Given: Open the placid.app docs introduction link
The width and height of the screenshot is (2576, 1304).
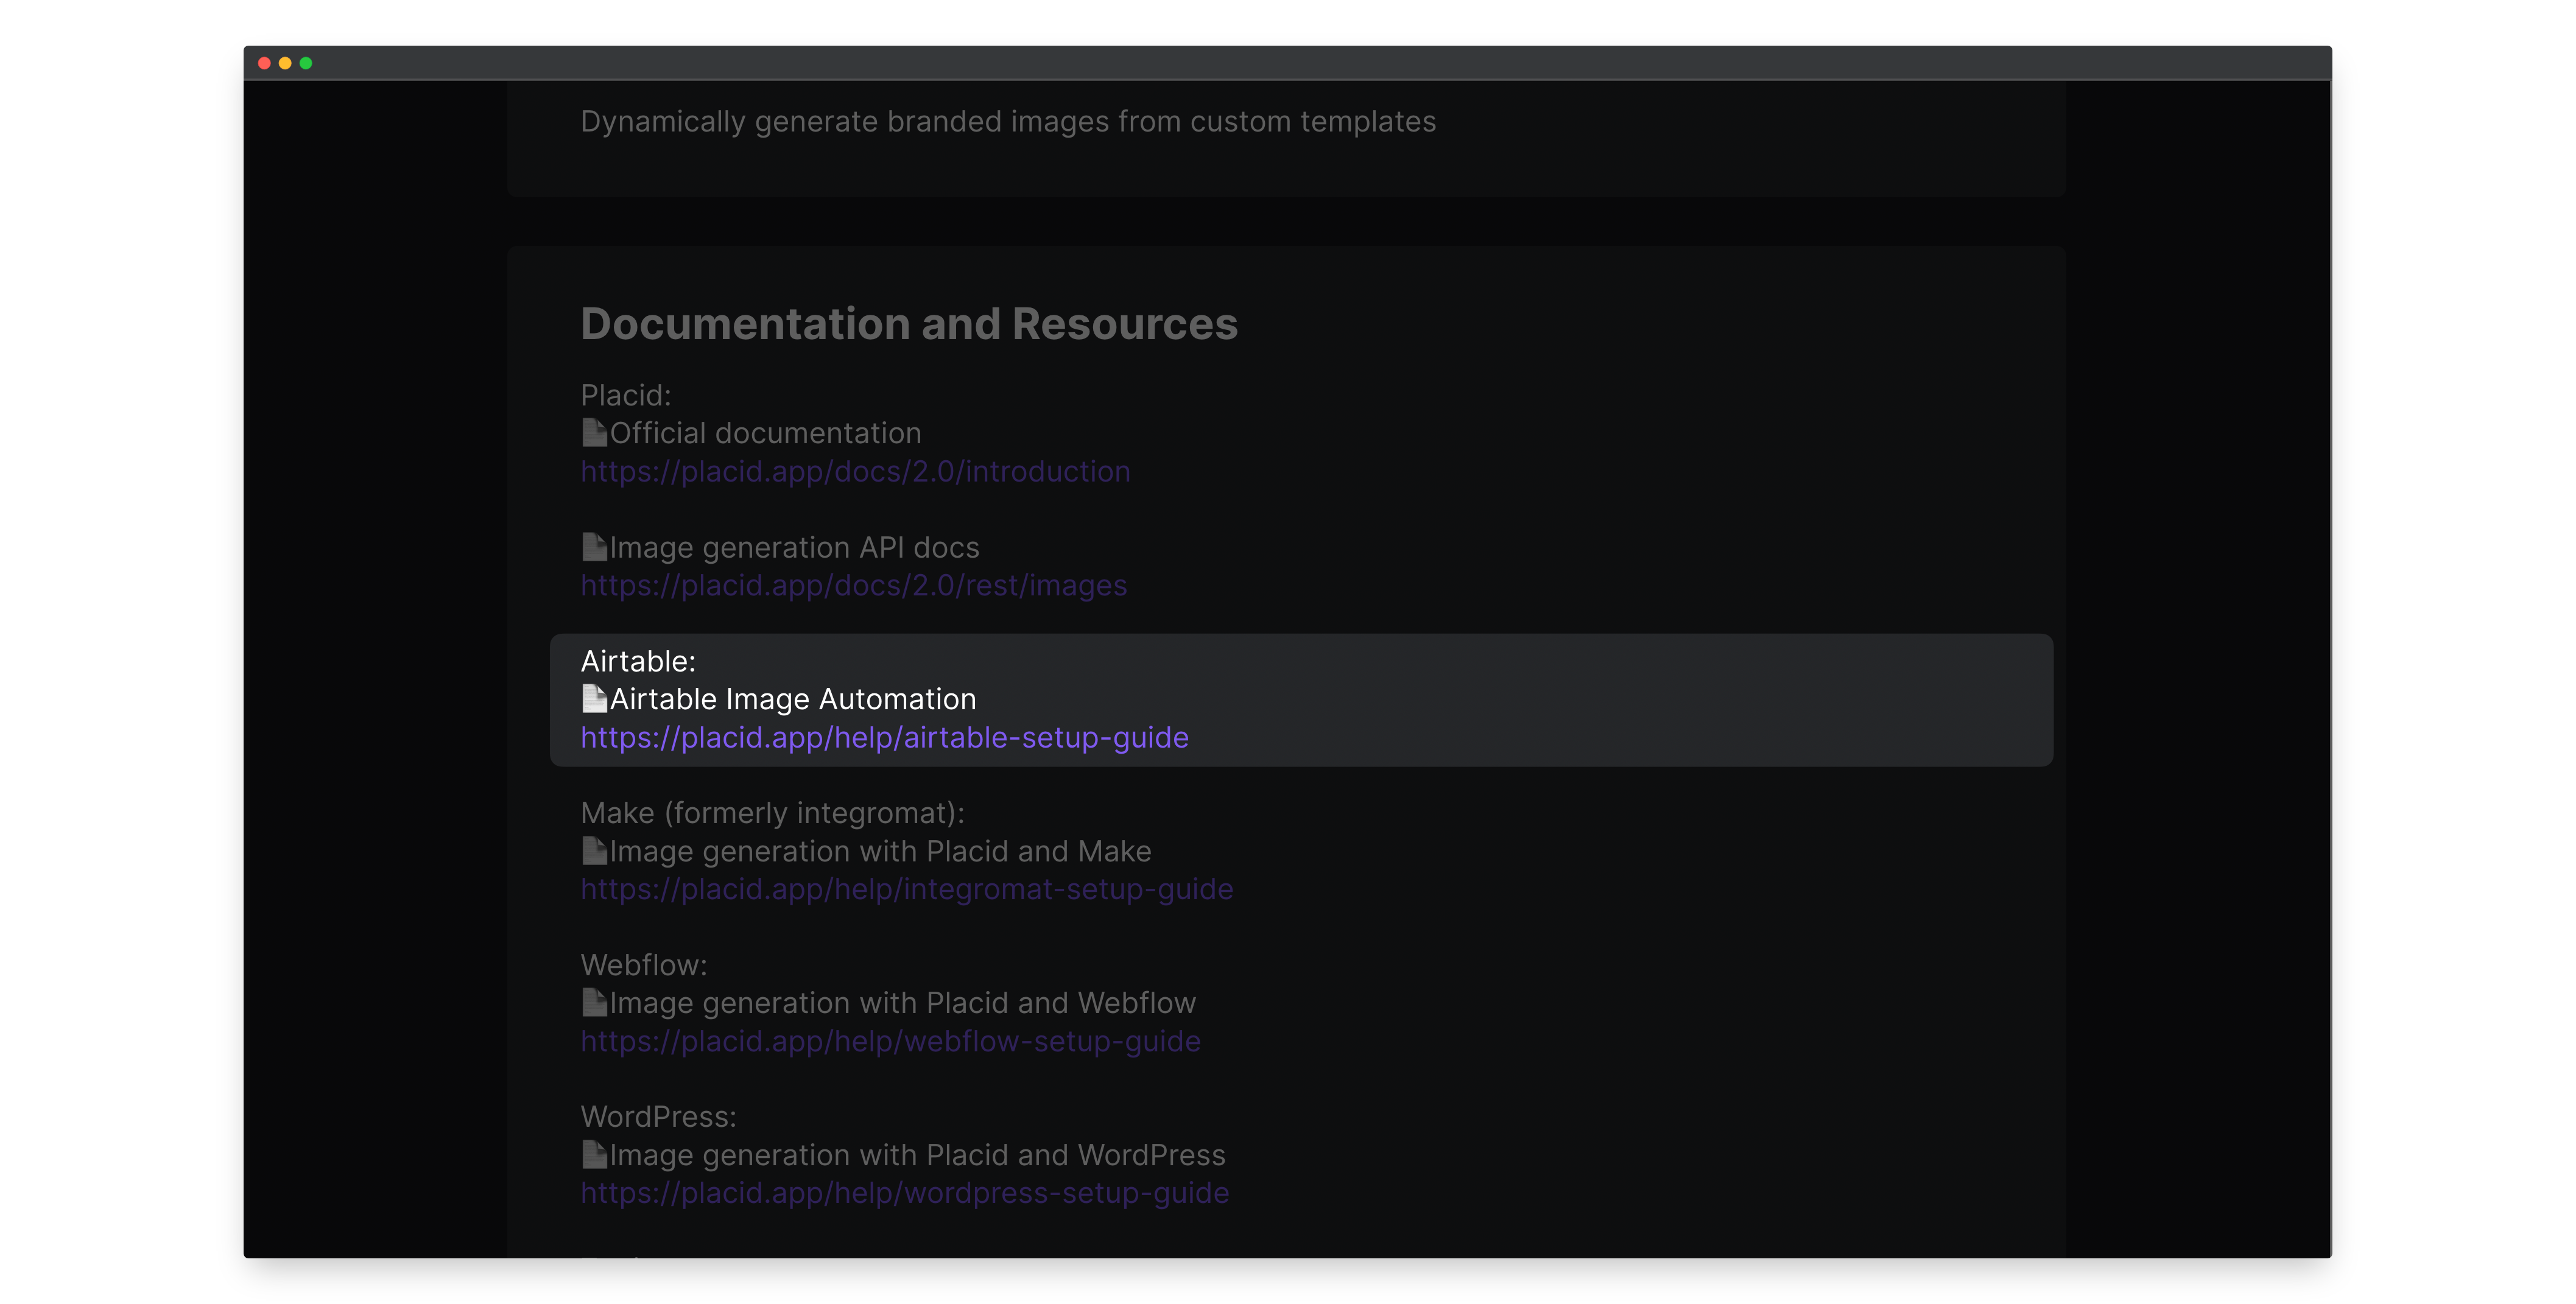Looking at the screenshot, I should point(855,471).
